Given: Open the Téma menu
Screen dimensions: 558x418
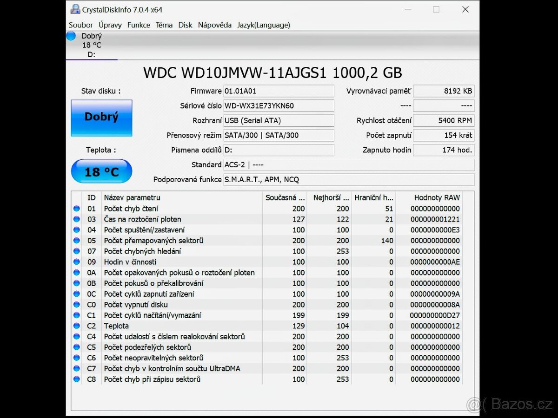Looking at the screenshot, I should (x=164, y=25).
